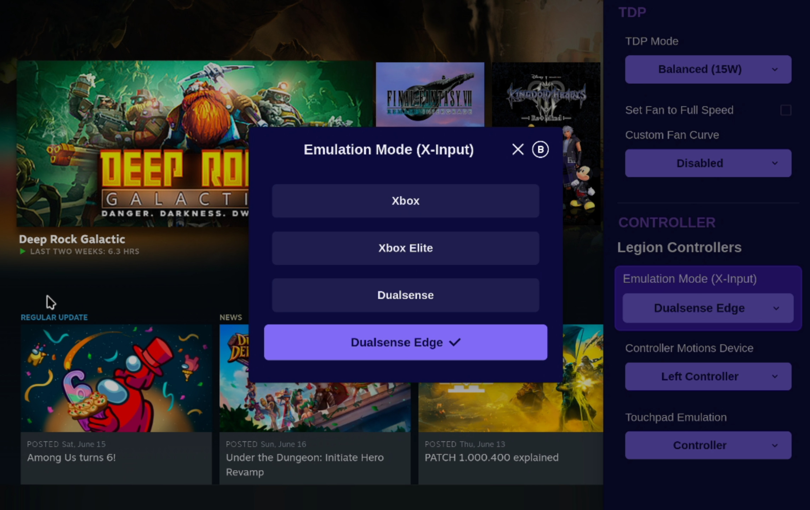
Task: Select Xbox emulation mode
Action: (405, 201)
